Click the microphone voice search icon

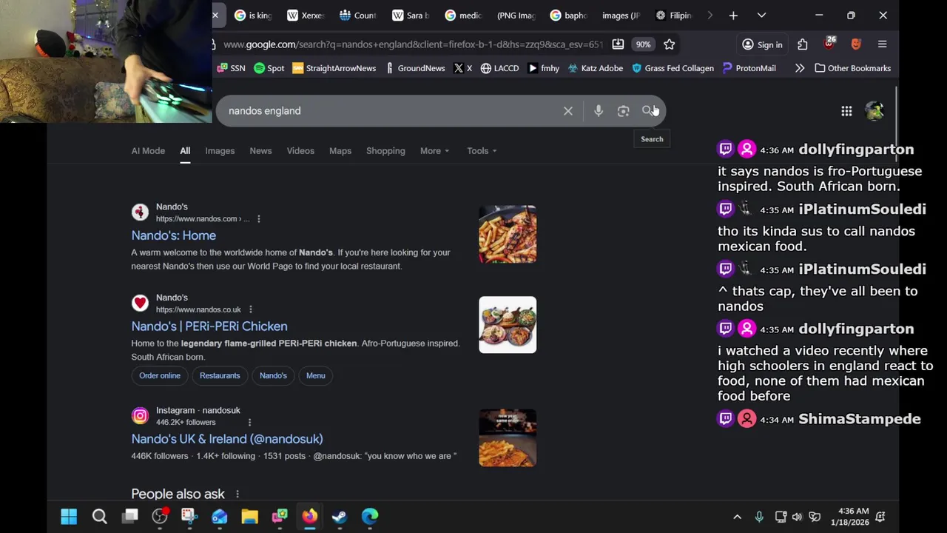pos(599,111)
